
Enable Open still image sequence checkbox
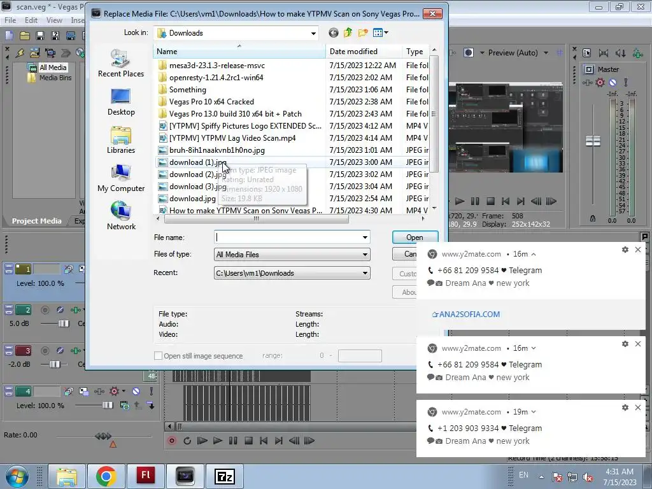pos(158,356)
